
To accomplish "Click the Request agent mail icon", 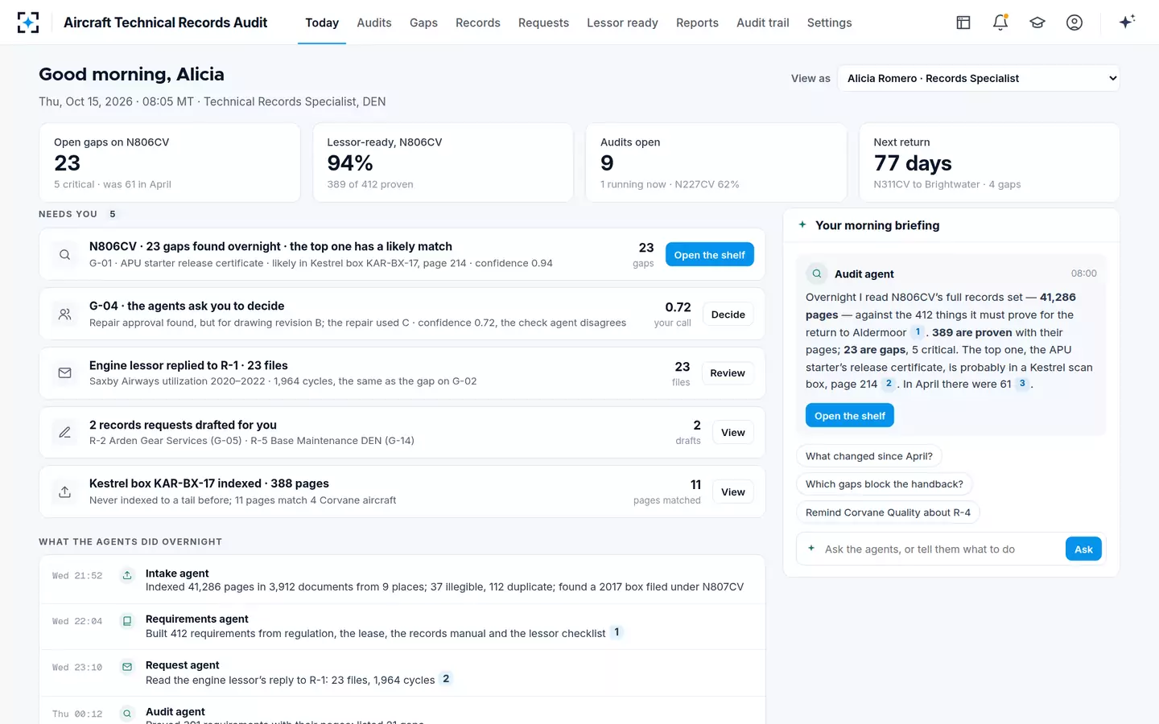I will pos(126,667).
